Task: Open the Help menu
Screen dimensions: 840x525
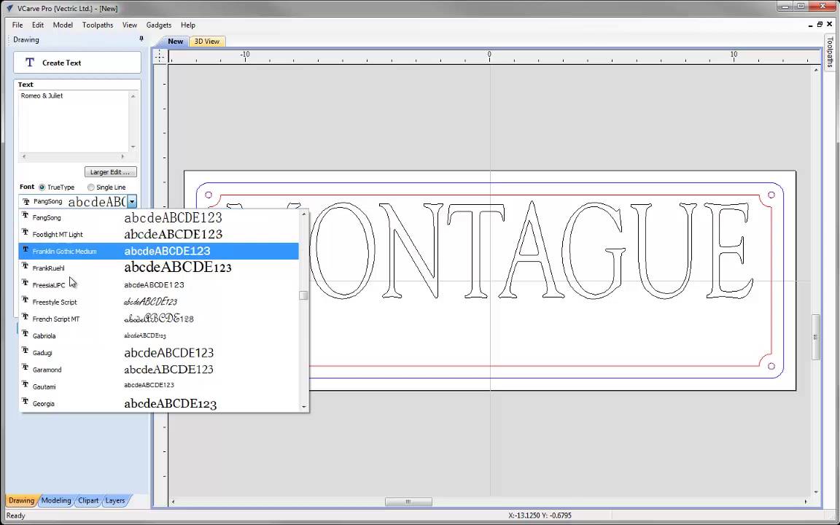Action: (188, 26)
